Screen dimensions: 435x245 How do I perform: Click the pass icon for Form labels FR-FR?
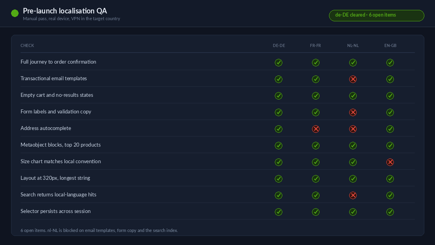coord(316,113)
